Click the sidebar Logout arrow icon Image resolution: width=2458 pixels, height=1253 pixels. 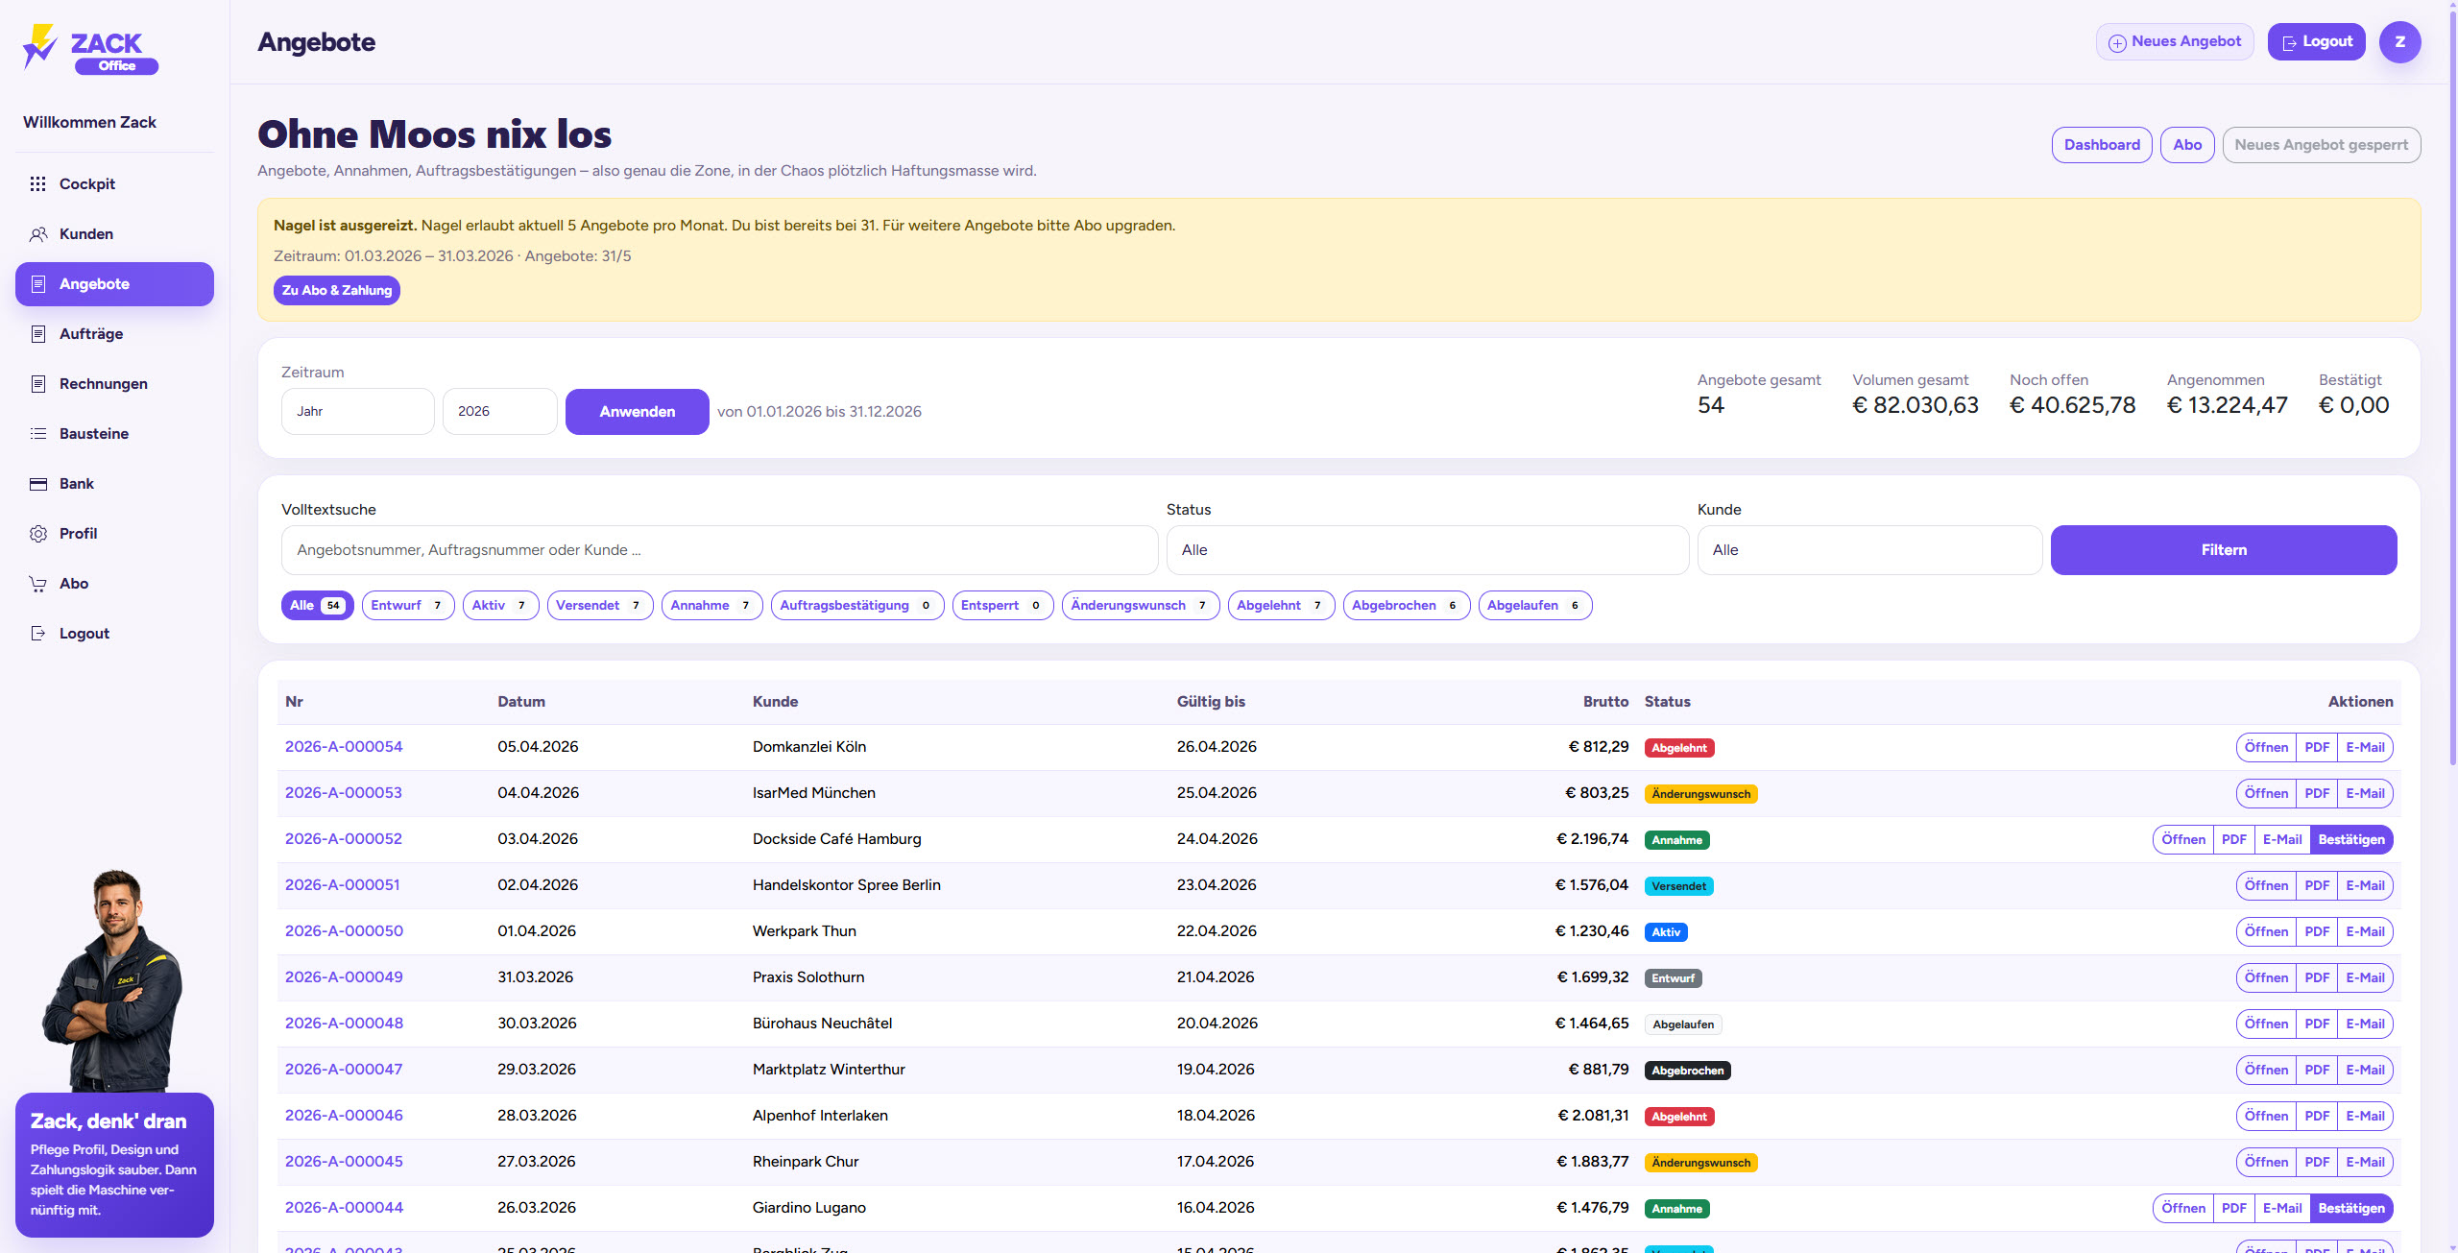coord(38,634)
